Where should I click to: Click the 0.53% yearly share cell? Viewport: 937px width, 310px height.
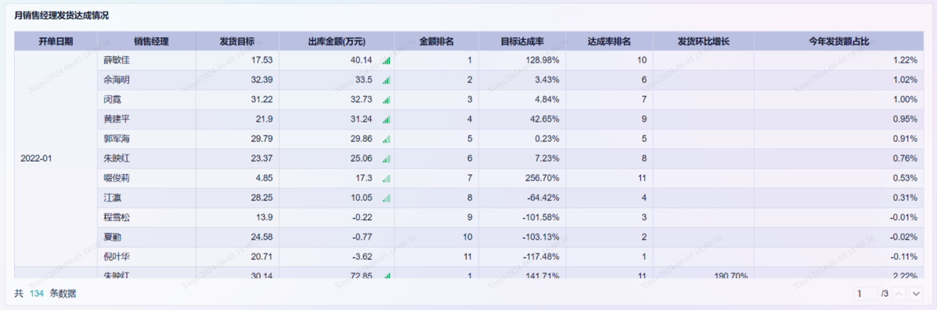click(x=839, y=179)
